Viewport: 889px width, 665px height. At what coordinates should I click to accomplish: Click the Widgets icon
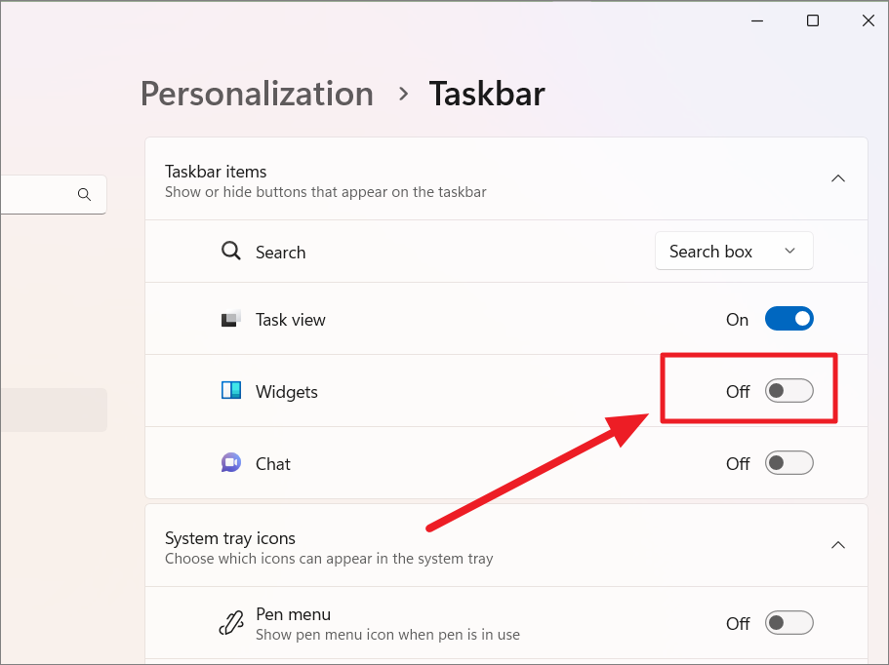[230, 391]
